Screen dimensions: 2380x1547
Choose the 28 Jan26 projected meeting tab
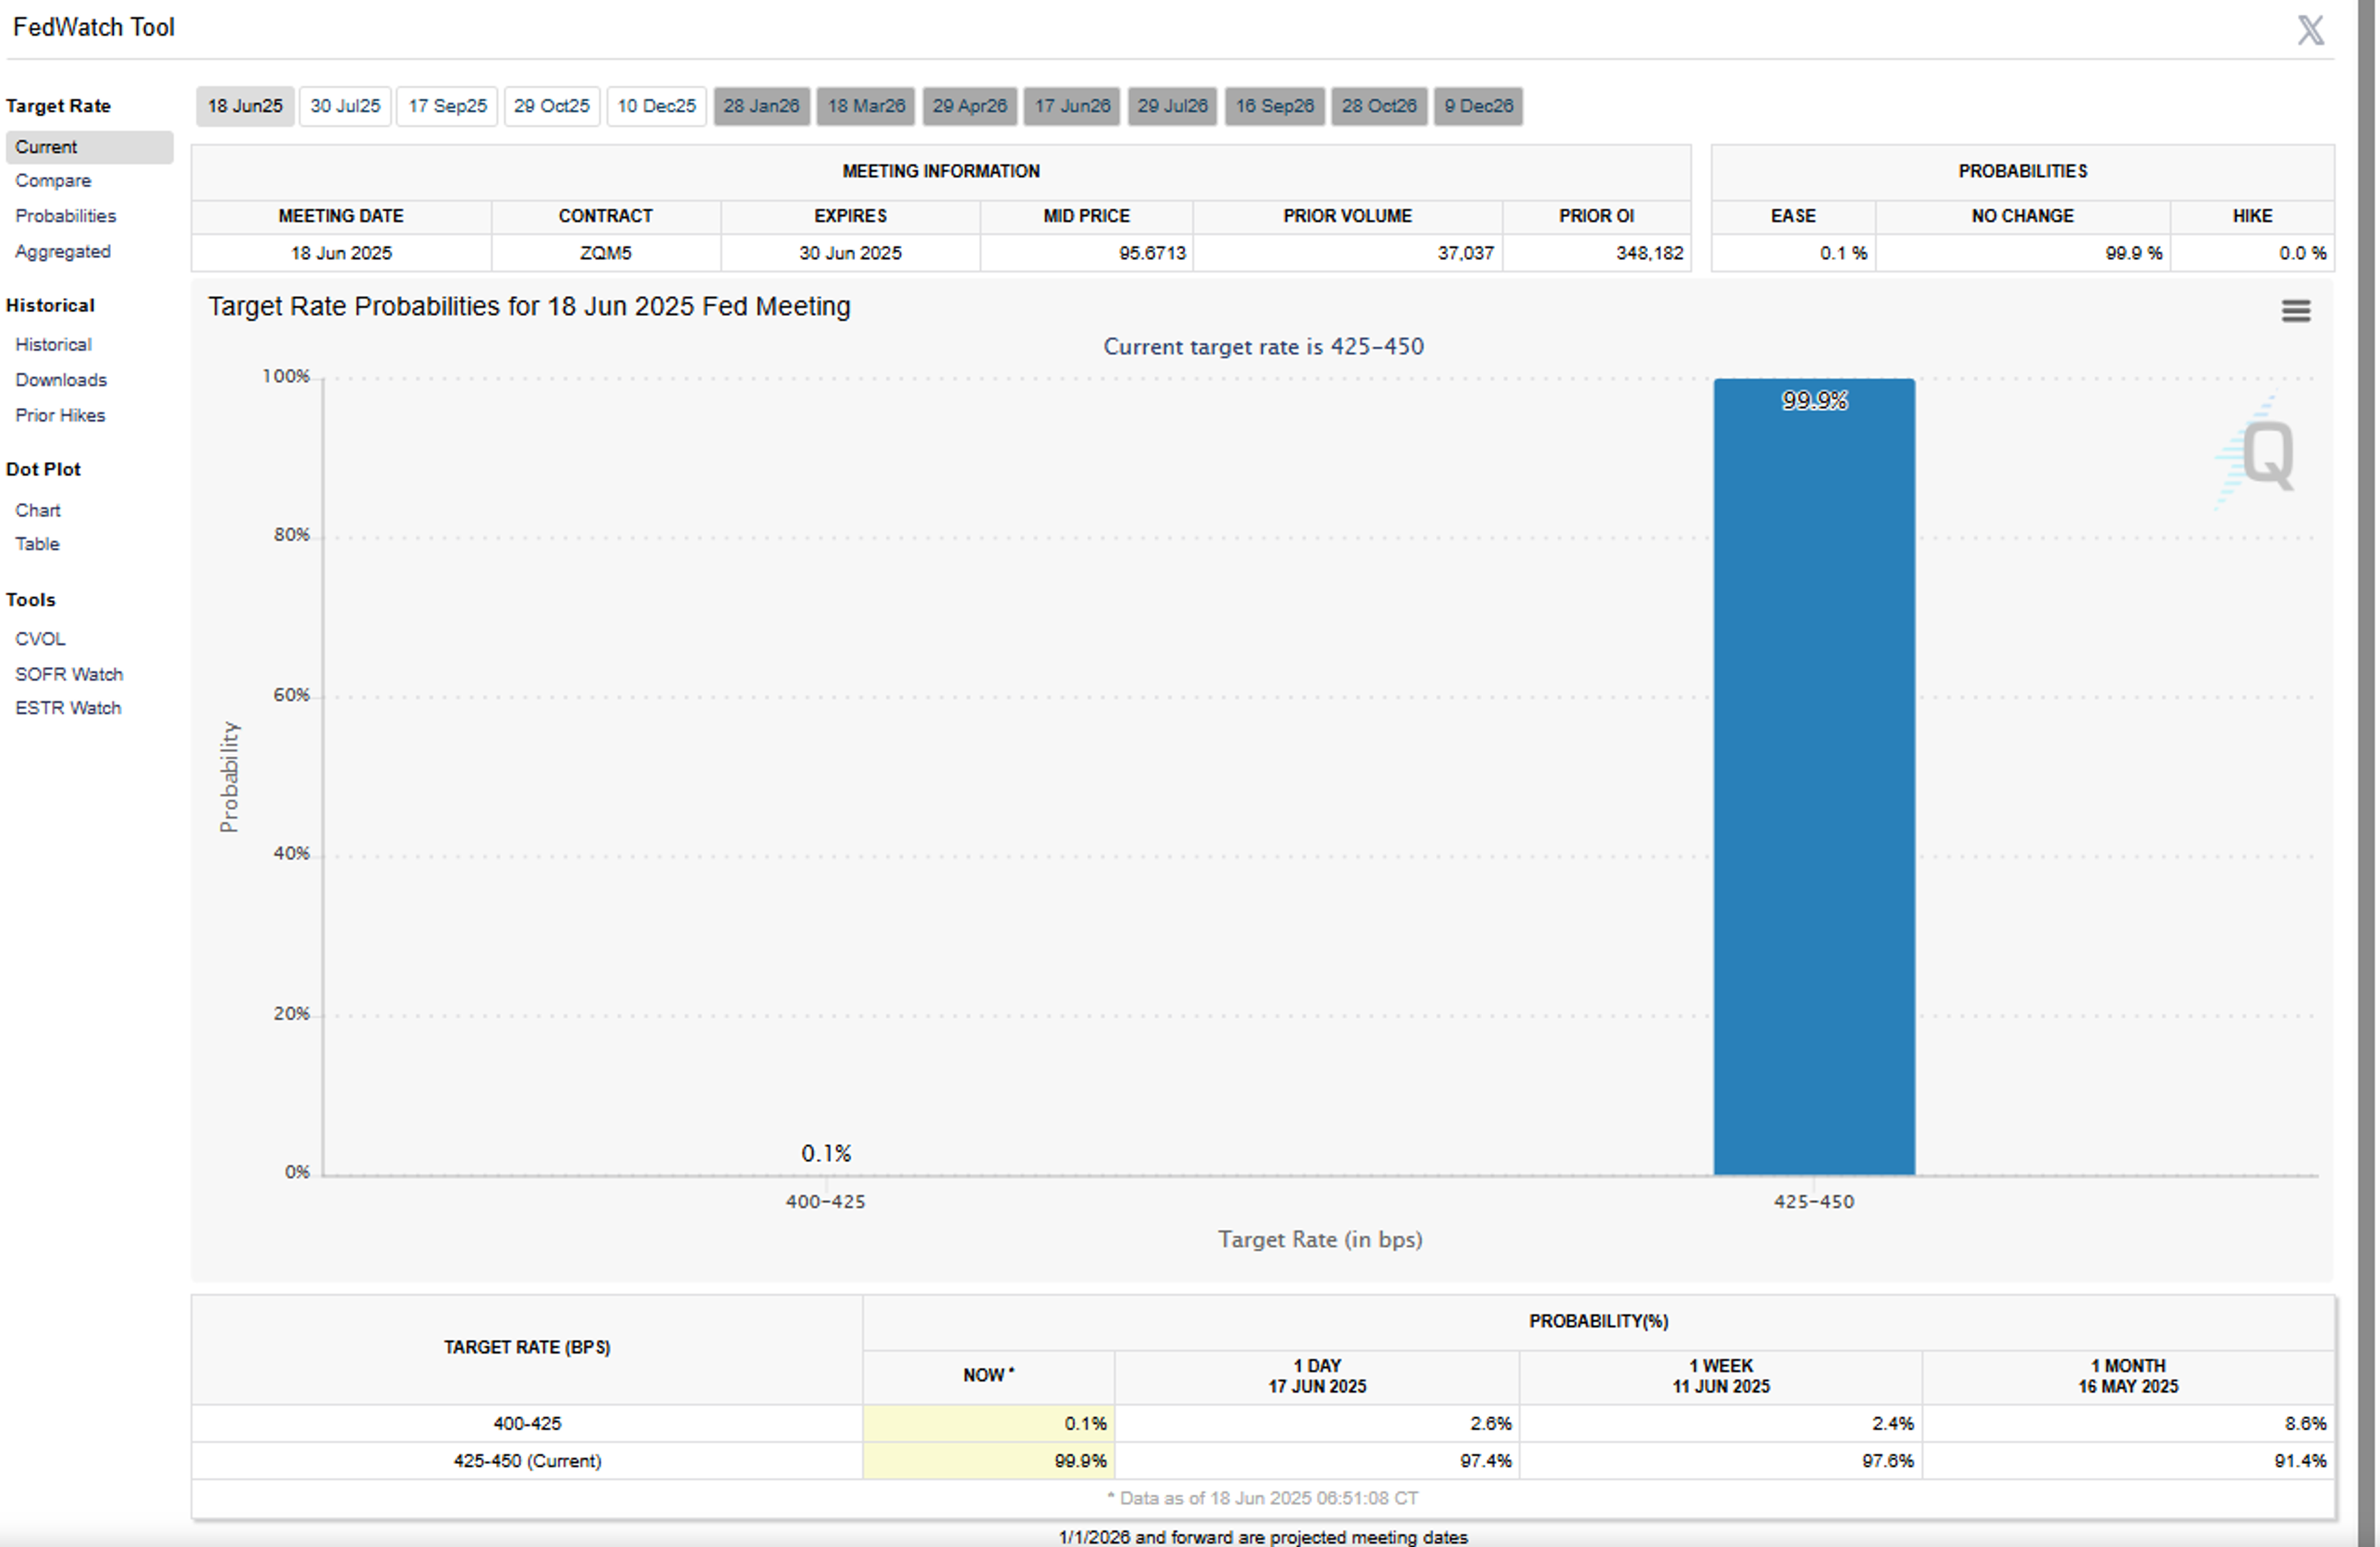click(x=761, y=106)
